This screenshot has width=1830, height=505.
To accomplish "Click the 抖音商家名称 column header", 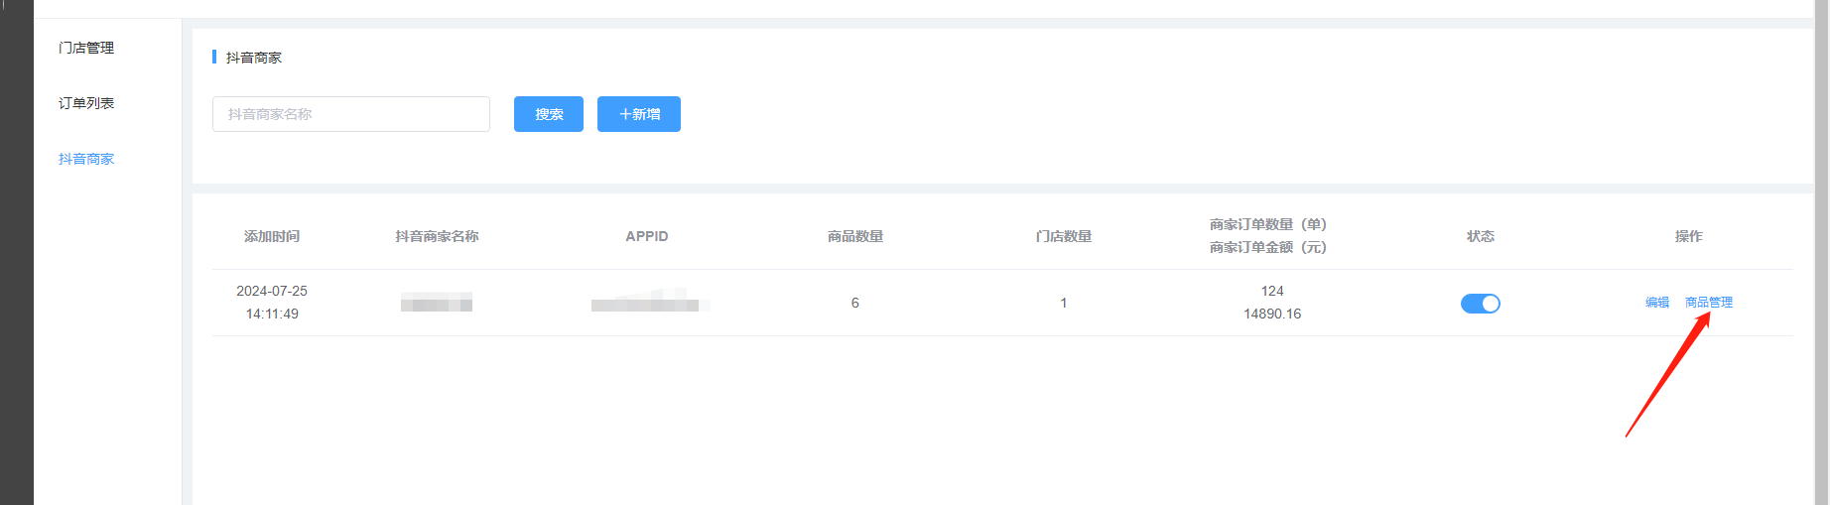I will point(437,236).
